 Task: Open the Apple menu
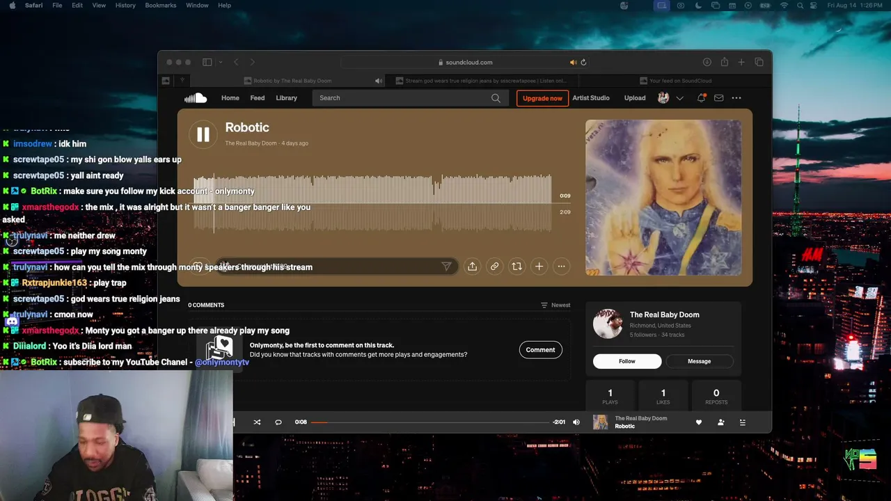[x=12, y=6]
